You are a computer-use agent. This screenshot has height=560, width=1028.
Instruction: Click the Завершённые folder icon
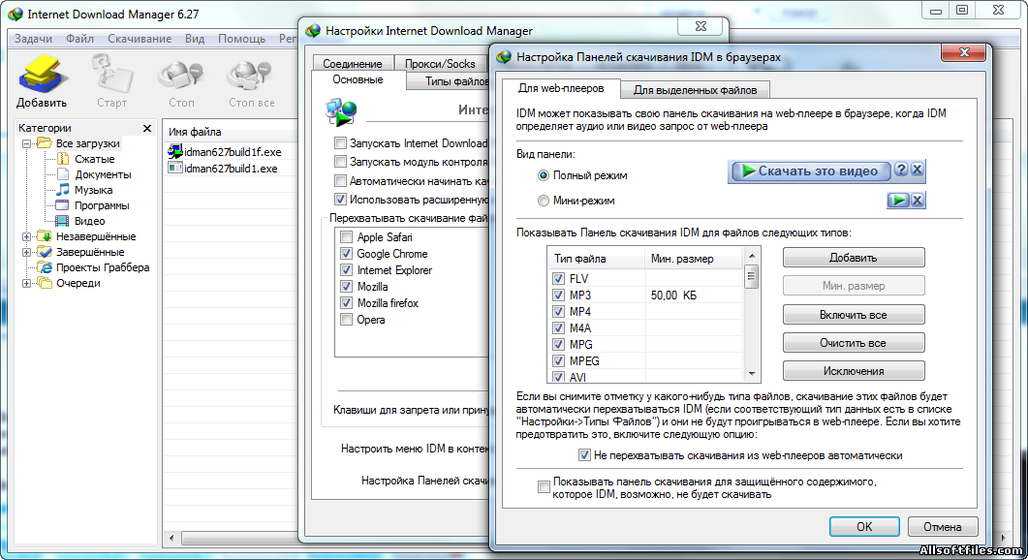tap(45, 252)
